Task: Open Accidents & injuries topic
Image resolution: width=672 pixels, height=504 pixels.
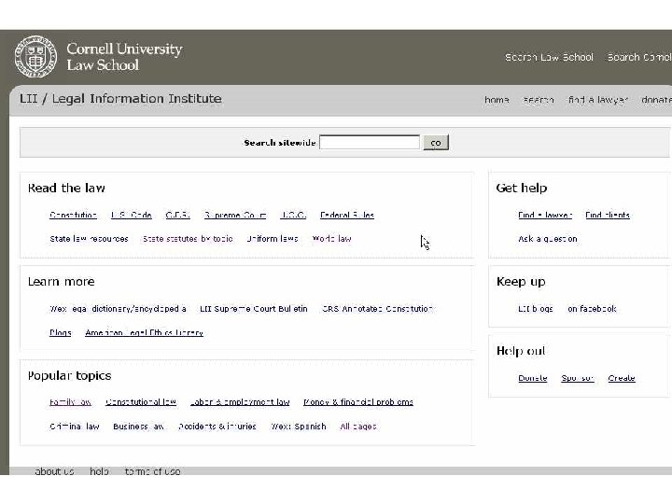Action: coord(217,427)
